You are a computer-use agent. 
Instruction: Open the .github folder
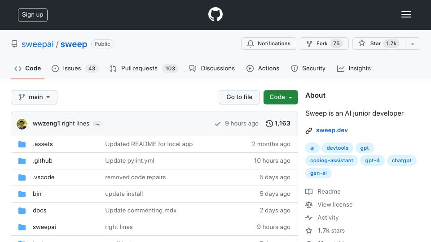[42, 161]
